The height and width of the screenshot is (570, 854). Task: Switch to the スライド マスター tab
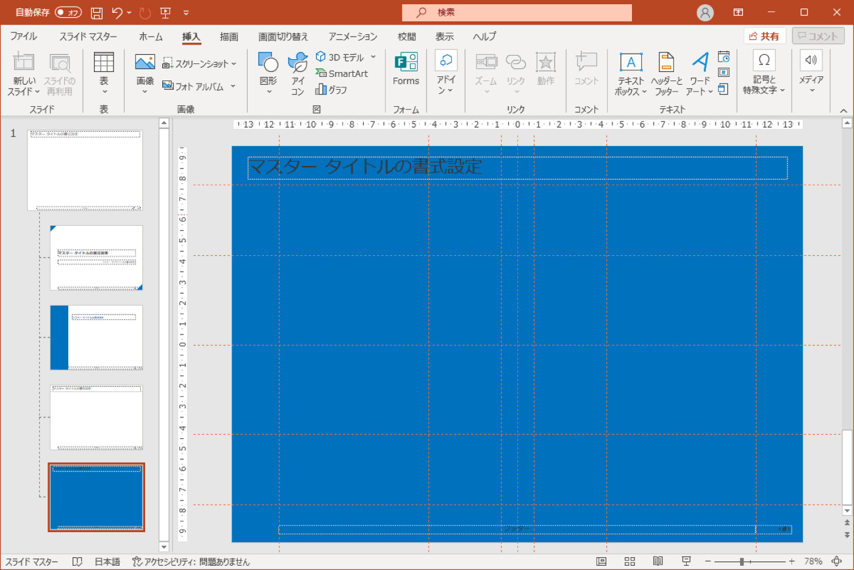click(88, 37)
